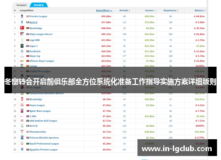This screenshot has width=221, height=160.
Task: Open the Championship link in row 22
Action: pos(38,132)
